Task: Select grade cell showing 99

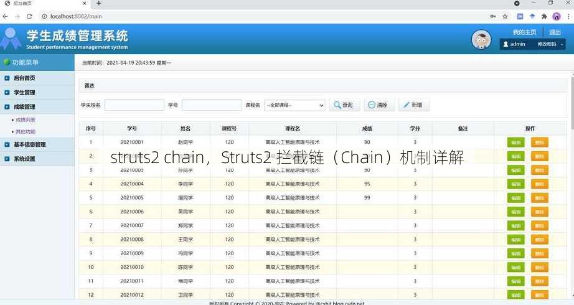Action: pos(367,198)
